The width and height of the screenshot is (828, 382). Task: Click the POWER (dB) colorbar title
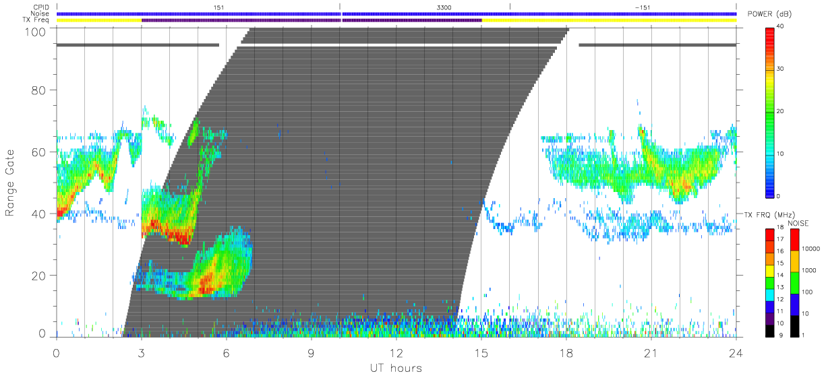click(770, 14)
